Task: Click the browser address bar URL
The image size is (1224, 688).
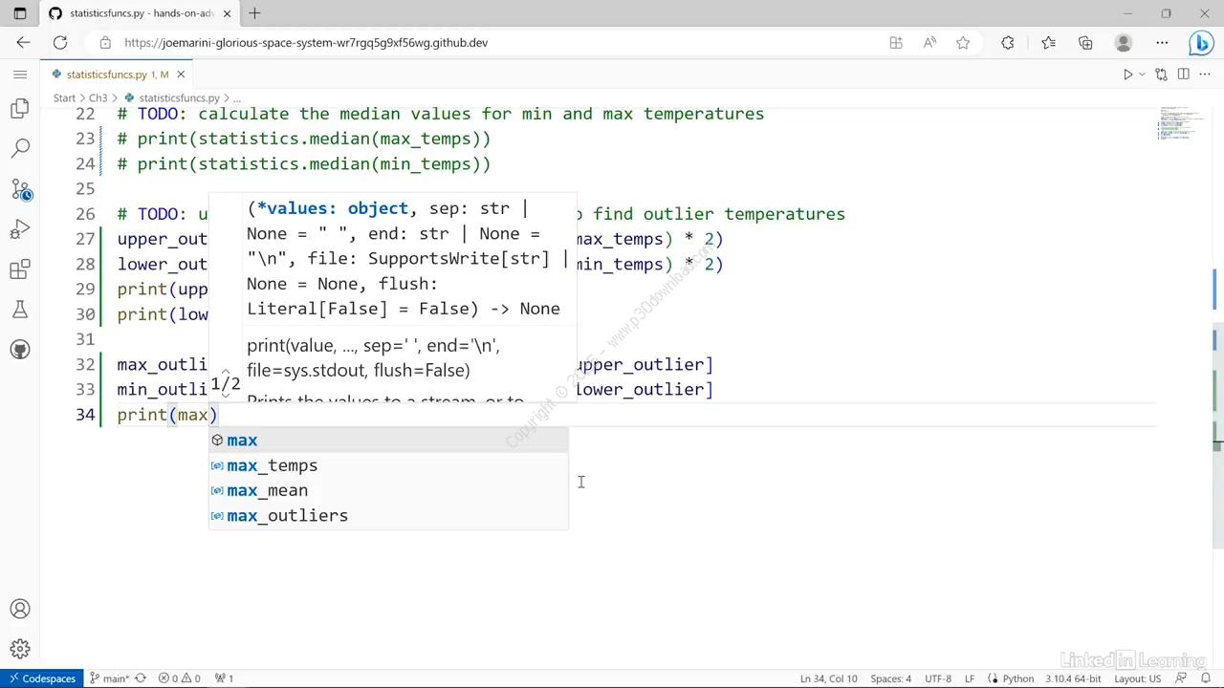Action: click(306, 42)
